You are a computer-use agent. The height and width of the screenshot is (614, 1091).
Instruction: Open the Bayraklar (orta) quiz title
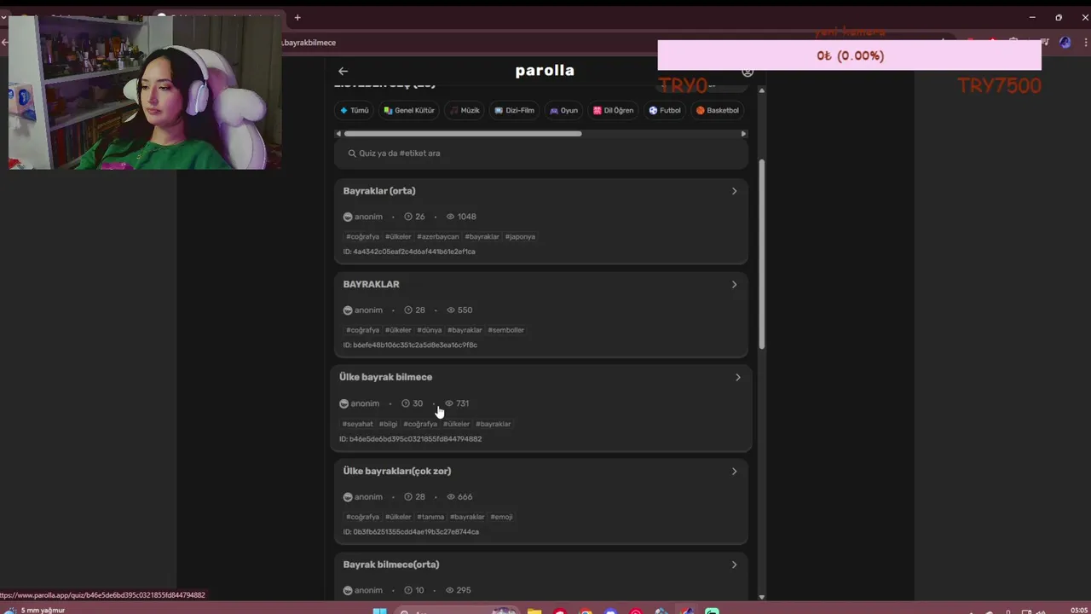(x=379, y=191)
